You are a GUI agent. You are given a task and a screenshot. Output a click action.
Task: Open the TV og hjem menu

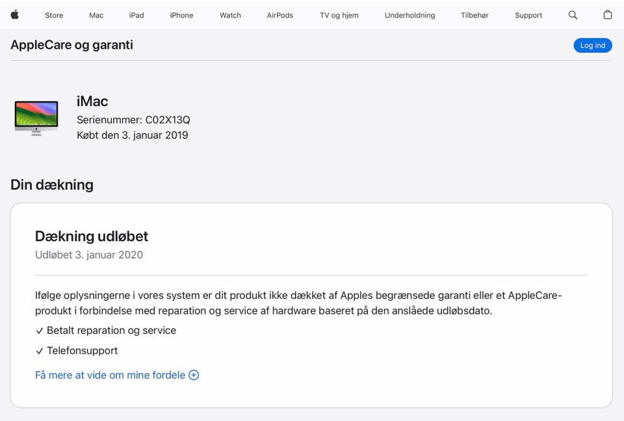pos(339,16)
